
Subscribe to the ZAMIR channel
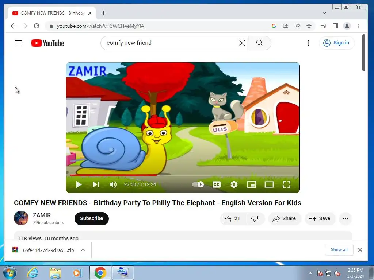pyautogui.click(x=92, y=219)
